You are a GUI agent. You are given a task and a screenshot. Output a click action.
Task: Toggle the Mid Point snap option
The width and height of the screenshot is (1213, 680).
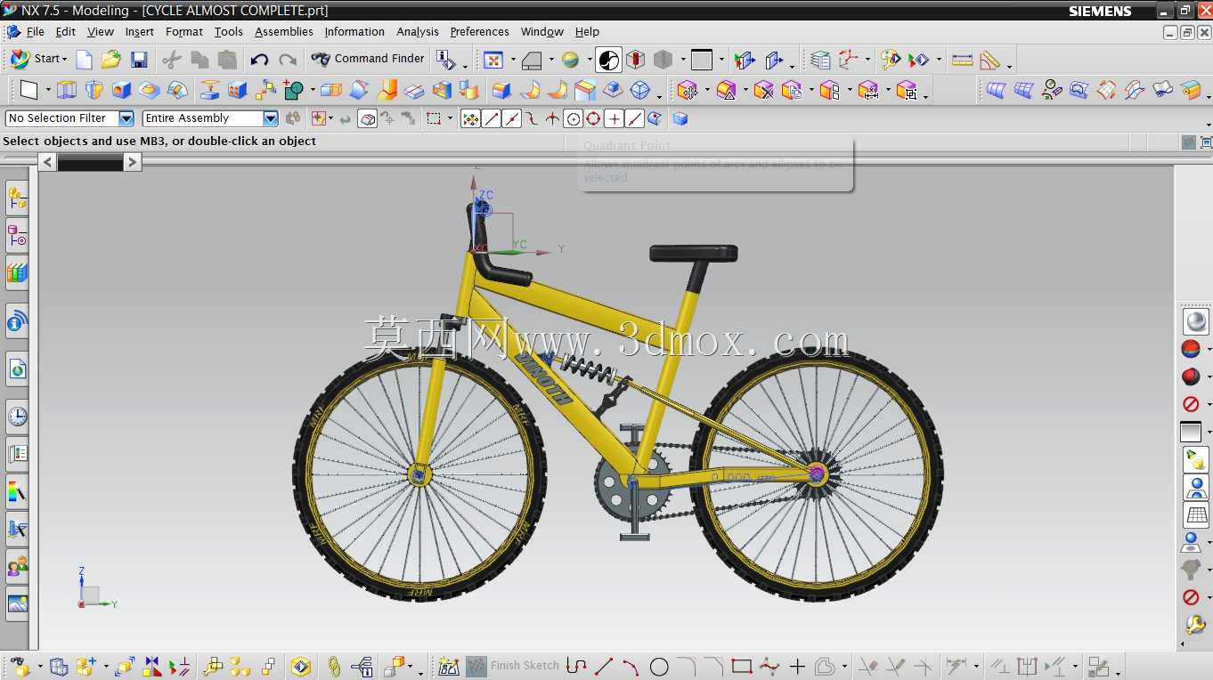tap(512, 118)
